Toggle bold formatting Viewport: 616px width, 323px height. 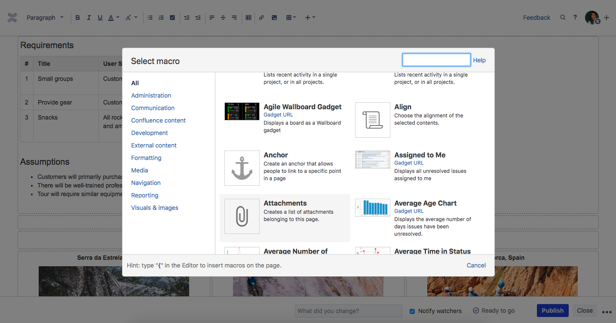tap(77, 18)
